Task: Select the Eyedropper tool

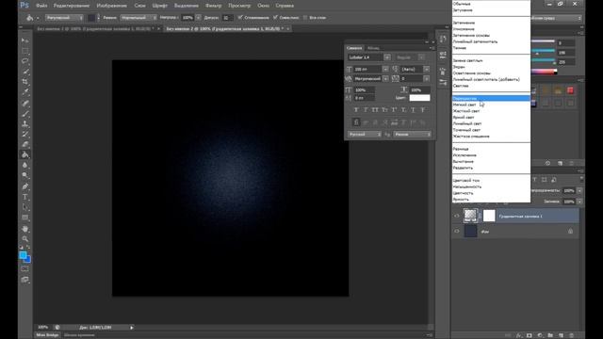Action: (x=25, y=92)
